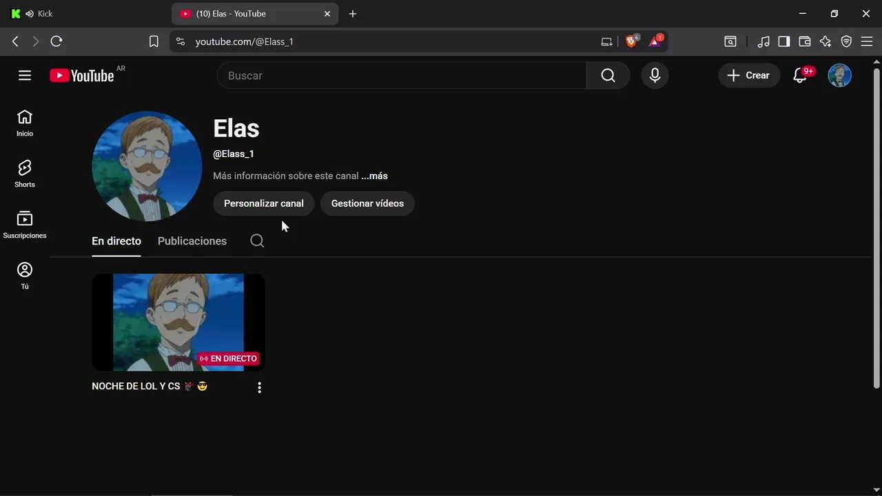Viewport: 882px width, 496px height.
Task: Switch to the Kick browser tab
Action: (x=86, y=14)
